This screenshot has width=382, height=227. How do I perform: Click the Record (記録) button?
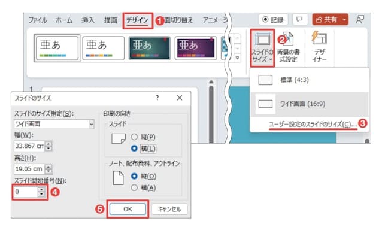[x=273, y=20]
